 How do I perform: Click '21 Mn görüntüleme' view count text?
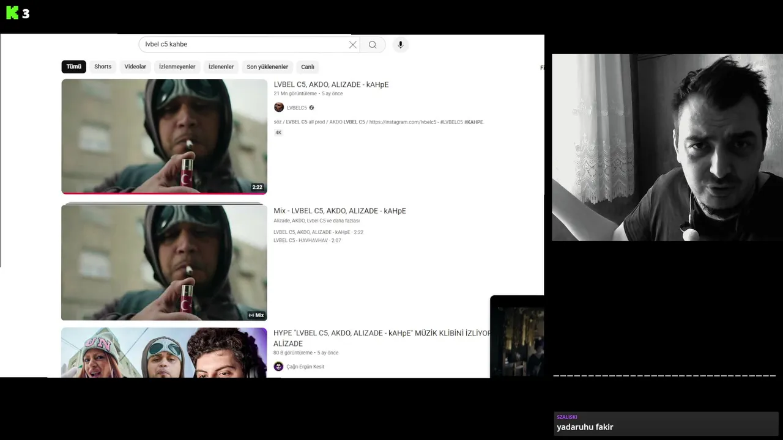tap(295, 94)
